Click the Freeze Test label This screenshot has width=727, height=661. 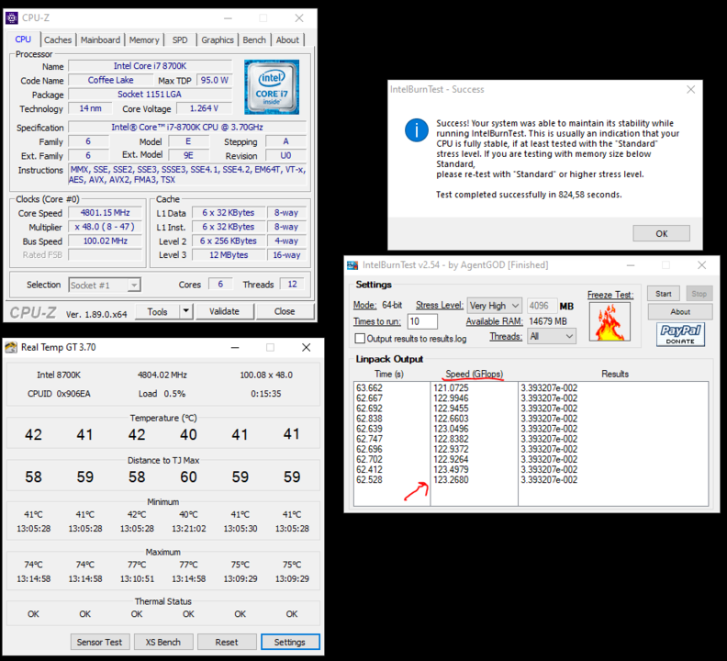pos(610,295)
